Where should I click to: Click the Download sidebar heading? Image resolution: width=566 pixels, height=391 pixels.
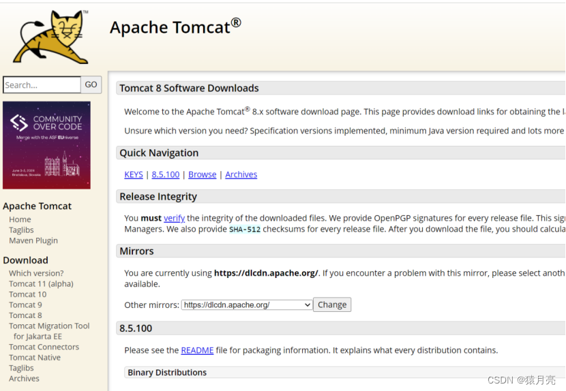click(25, 260)
